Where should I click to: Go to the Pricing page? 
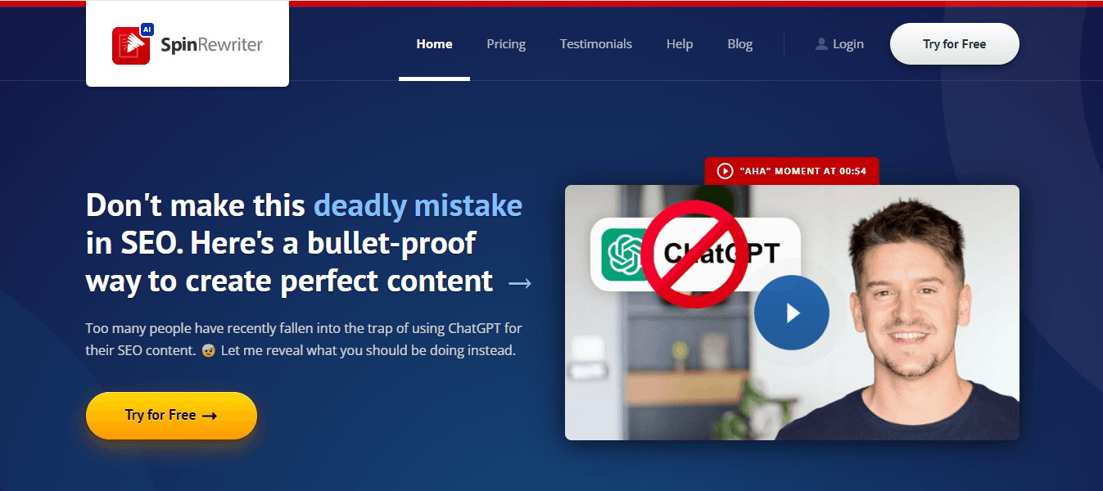[506, 44]
